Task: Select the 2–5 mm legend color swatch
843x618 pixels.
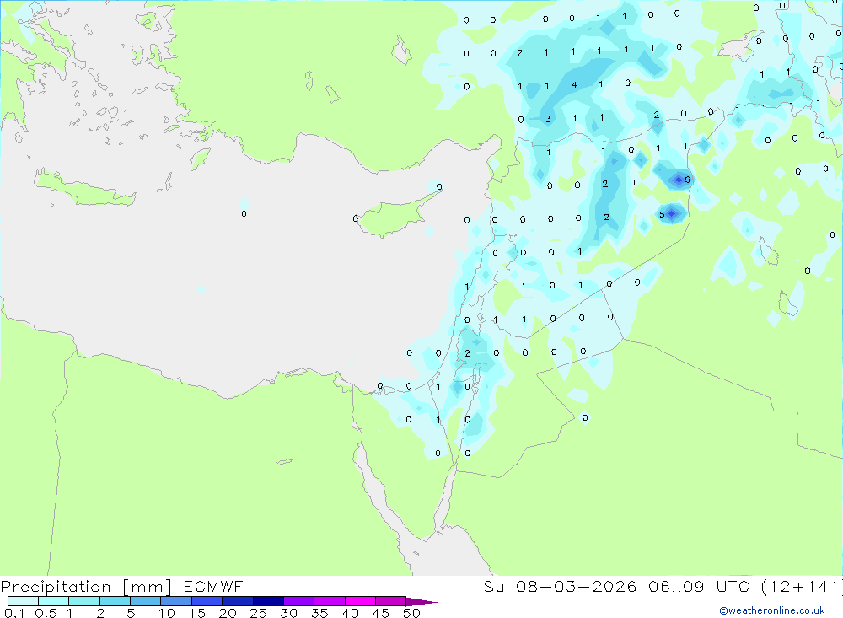Action: [x=115, y=601]
